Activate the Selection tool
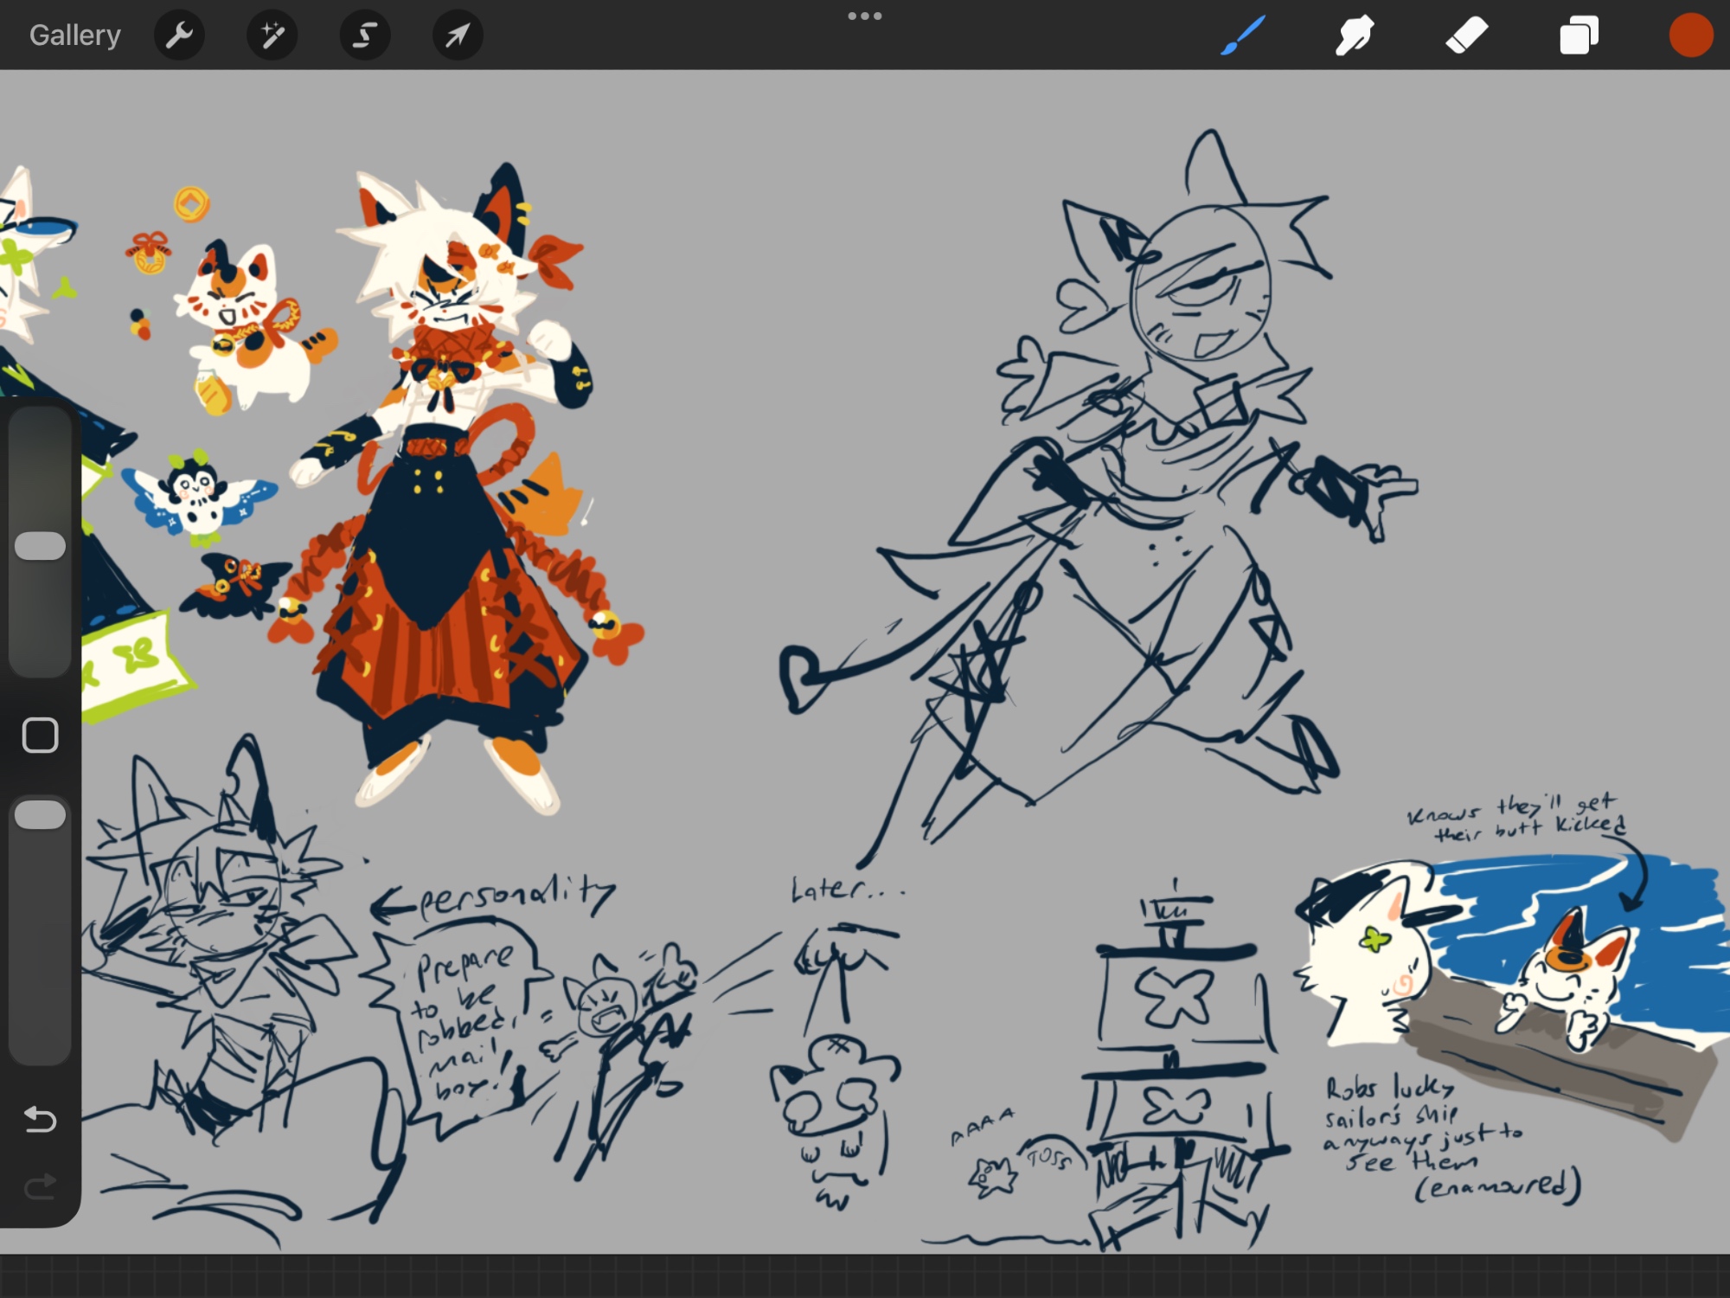Image resolution: width=1730 pixels, height=1298 pixels. click(364, 35)
